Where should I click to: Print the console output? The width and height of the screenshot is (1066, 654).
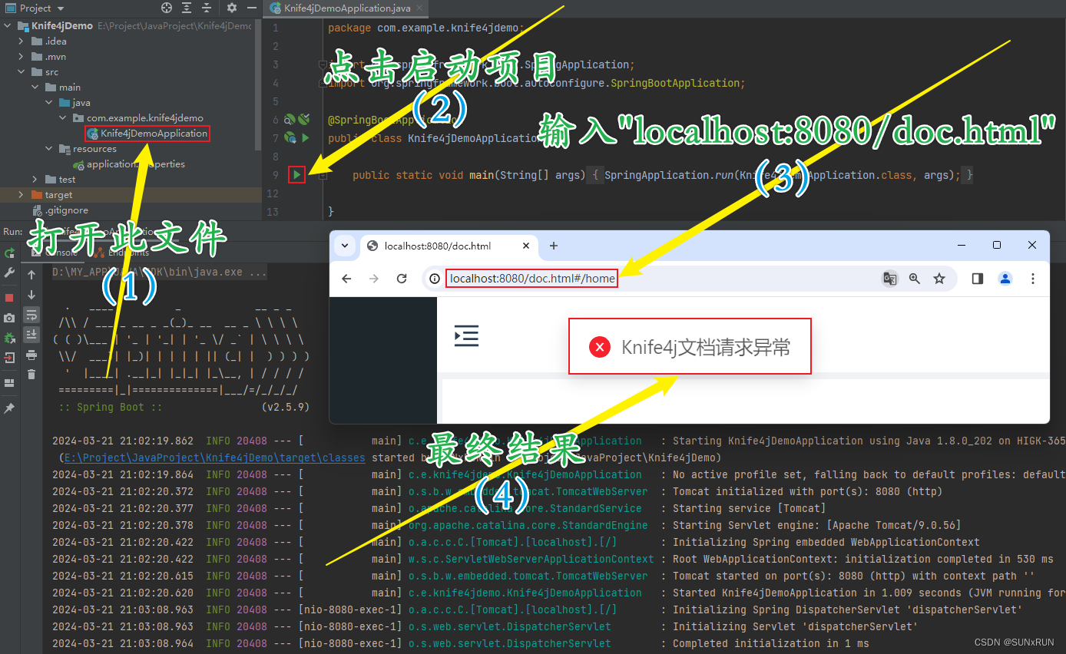point(31,355)
